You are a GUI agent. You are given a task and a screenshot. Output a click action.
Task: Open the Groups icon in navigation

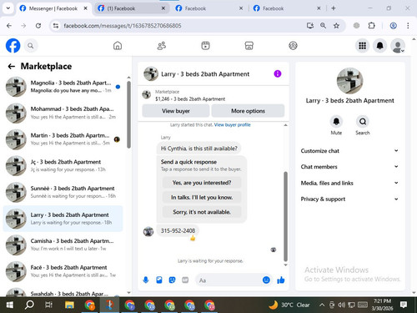(x=293, y=46)
